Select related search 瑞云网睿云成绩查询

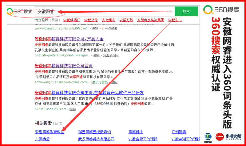click(x=94, y=132)
